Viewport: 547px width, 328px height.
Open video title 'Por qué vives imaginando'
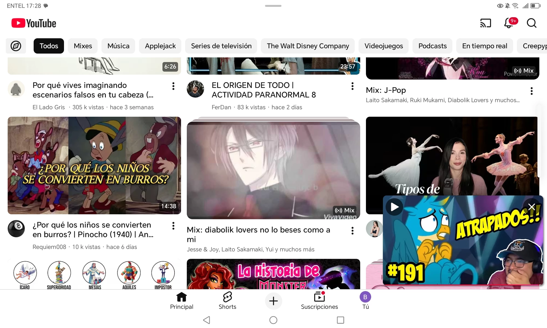click(x=93, y=90)
